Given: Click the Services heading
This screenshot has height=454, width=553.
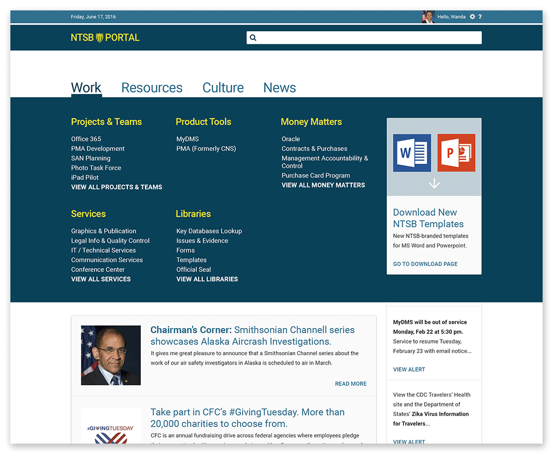Looking at the screenshot, I should coord(88,214).
